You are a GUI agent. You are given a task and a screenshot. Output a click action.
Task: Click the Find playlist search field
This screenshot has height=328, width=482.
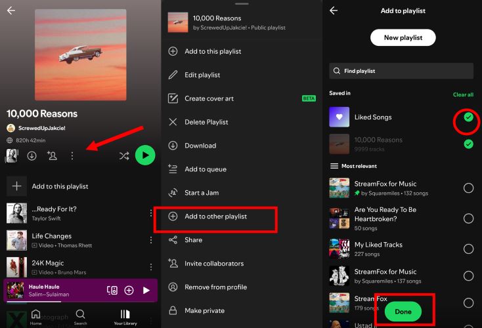401,71
